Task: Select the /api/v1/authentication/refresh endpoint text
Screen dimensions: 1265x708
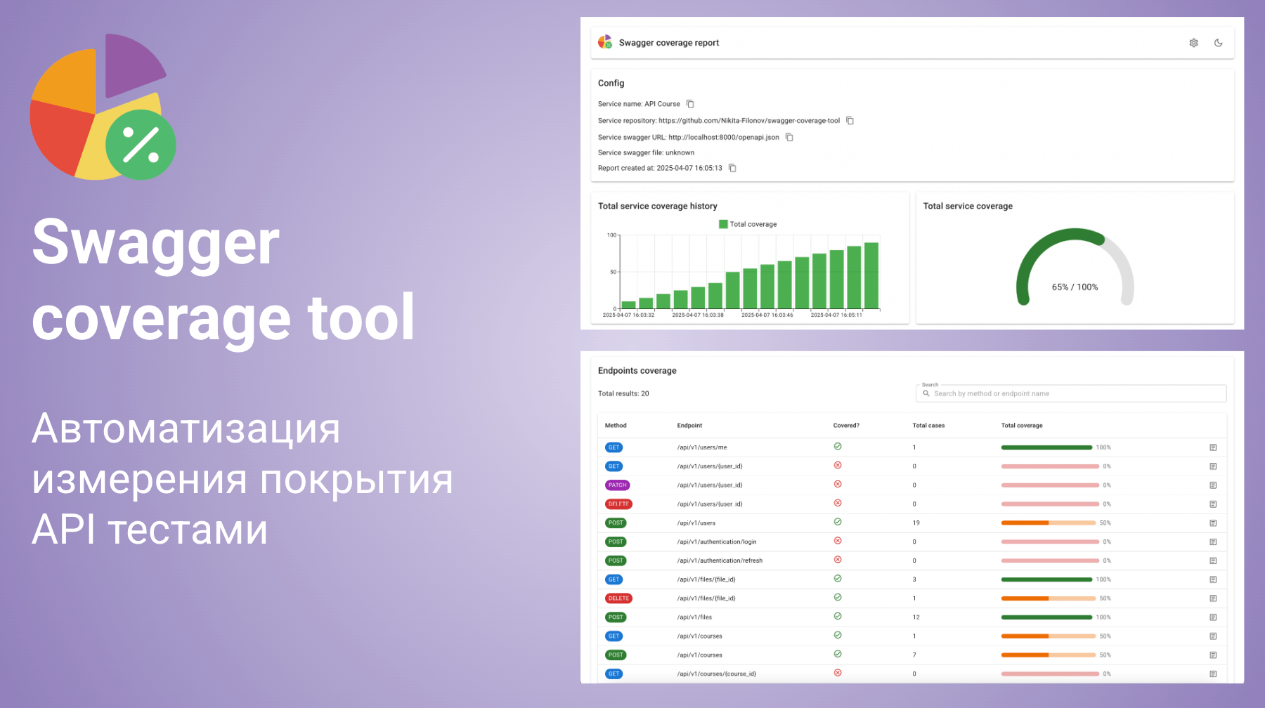Action: coord(720,560)
